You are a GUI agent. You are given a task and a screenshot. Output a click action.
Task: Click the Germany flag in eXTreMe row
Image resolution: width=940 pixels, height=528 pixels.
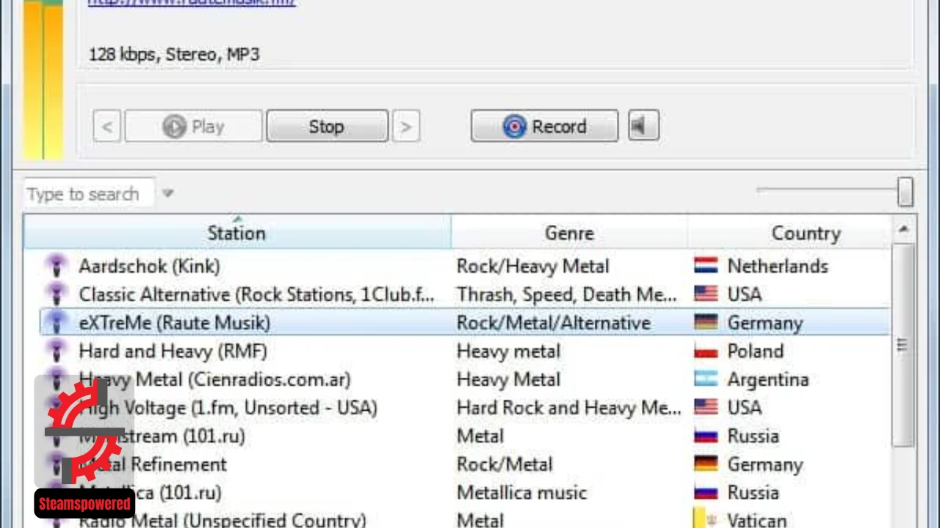pos(706,323)
